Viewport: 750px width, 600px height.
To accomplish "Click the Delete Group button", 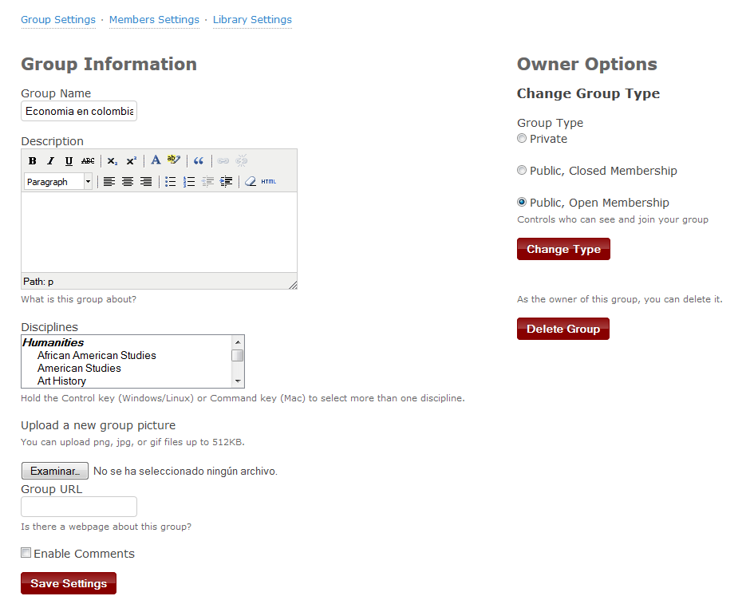I will [x=563, y=329].
